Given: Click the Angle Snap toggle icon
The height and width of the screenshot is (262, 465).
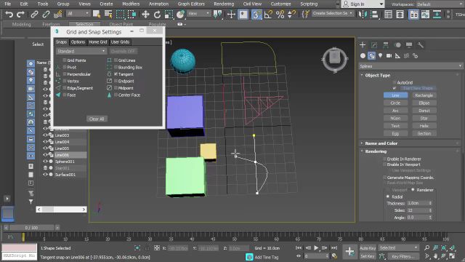Looking at the screenshot, I should (268, 15).
